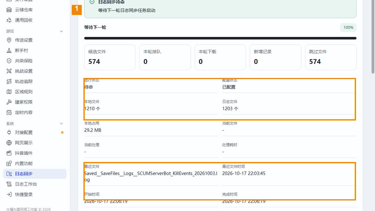Go to 日志工作台 in the sidebar
Screen dimensions: 375x211
tap(35, 184)
